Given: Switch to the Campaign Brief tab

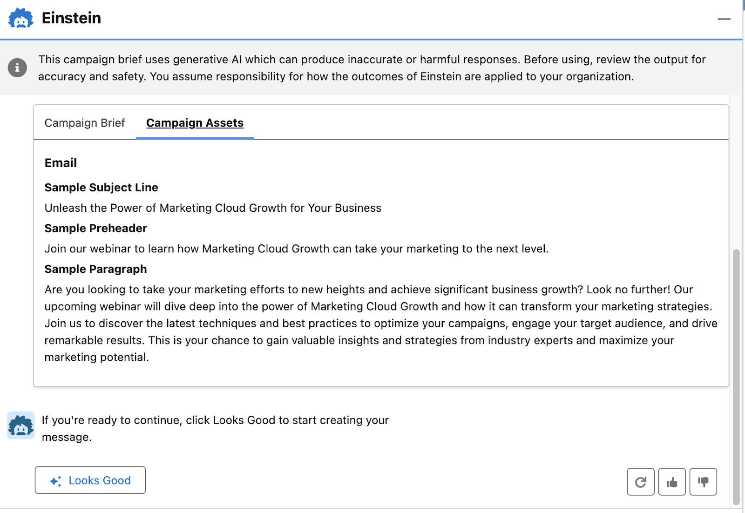Looking at the screenshot, I should pos(85,123).
